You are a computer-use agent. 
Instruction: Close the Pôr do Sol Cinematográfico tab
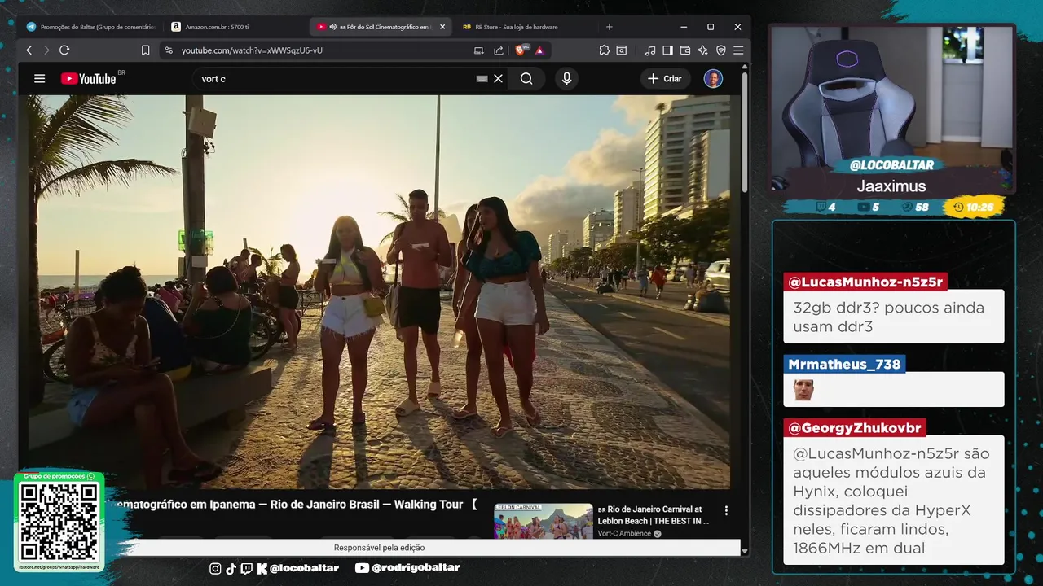tap(442, 27)
